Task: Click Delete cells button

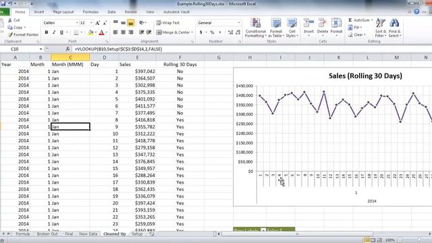Action: click(x=323, y=27)
